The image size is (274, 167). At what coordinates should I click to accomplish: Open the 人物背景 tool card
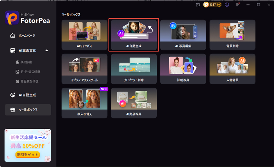(232, 69)
